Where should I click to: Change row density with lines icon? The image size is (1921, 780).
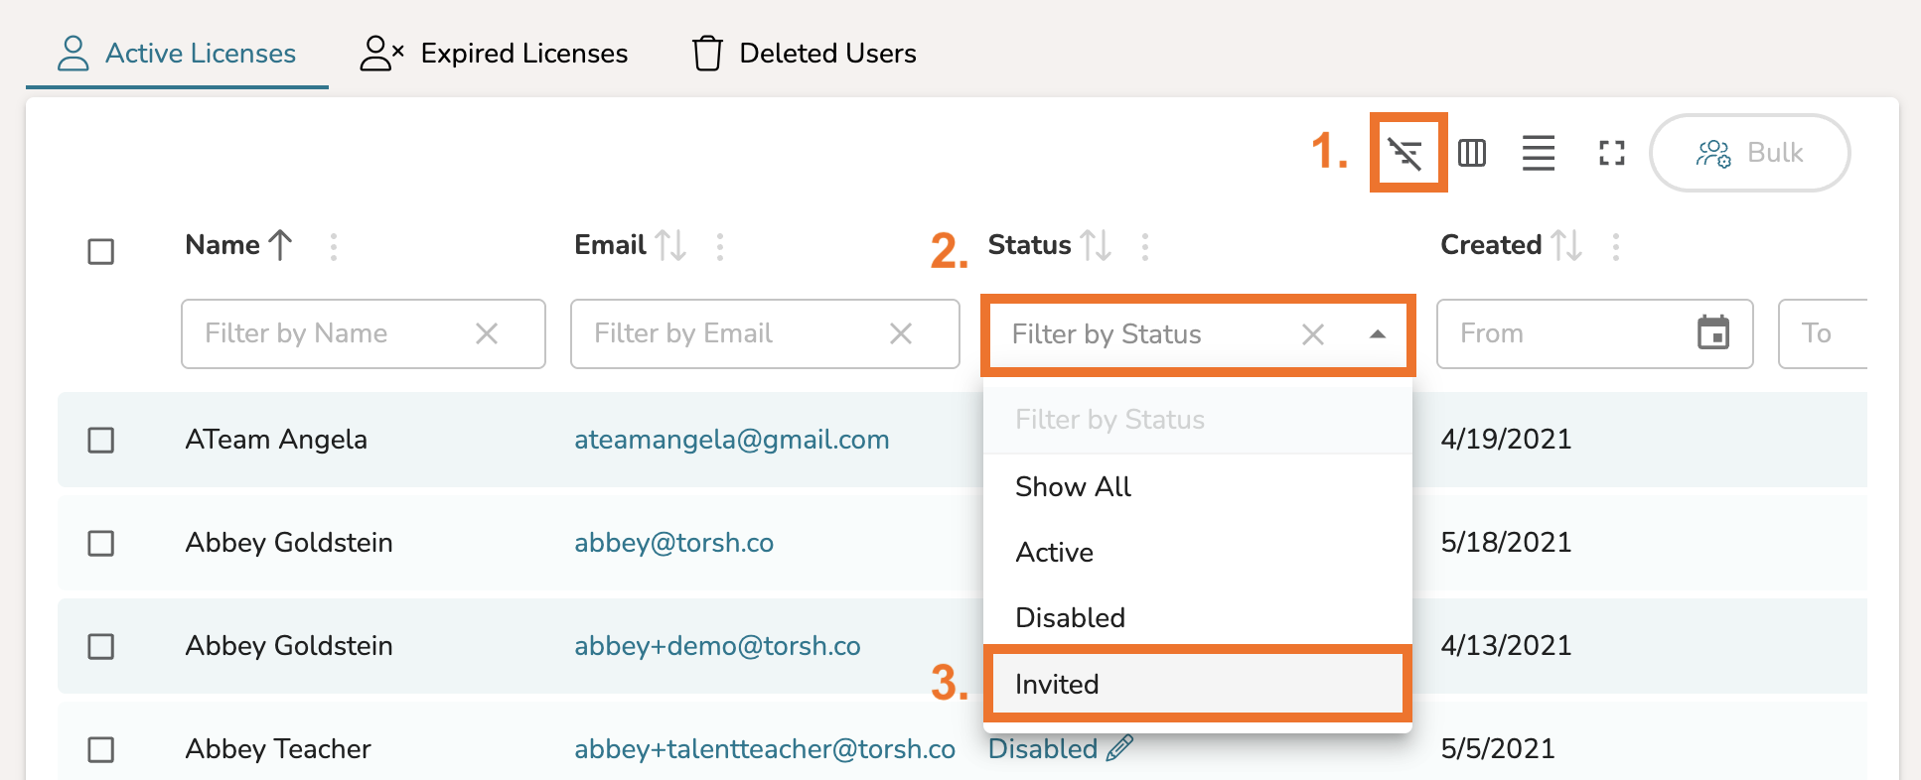1538,153
